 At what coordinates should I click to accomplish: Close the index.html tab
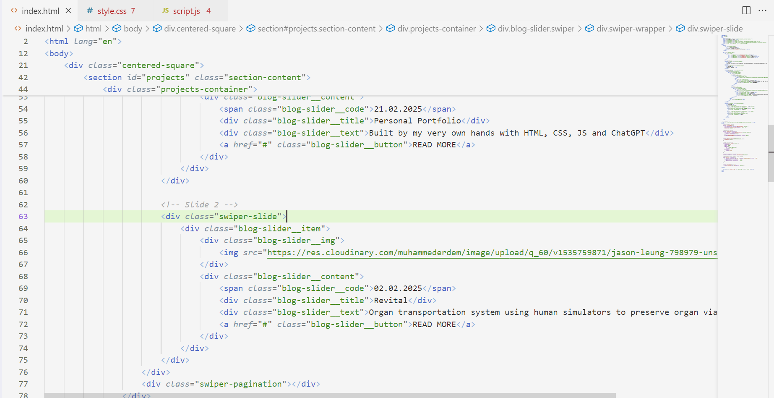tap(68, 10)
